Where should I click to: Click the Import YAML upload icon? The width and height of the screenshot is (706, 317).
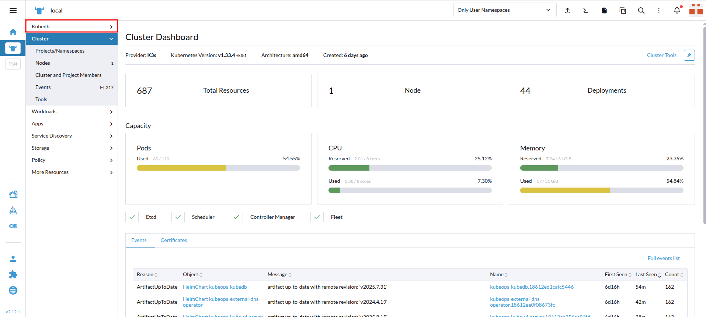567,10
